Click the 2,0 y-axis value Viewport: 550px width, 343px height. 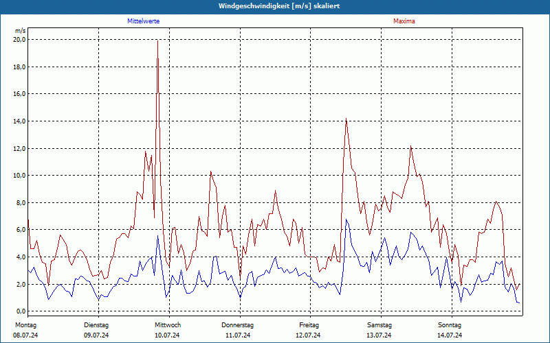pos(21,284)
